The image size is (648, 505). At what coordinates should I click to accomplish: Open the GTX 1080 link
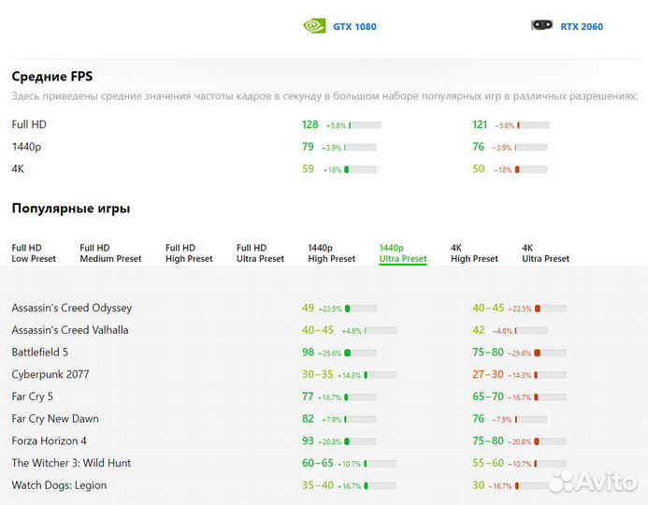pos(354,27)
